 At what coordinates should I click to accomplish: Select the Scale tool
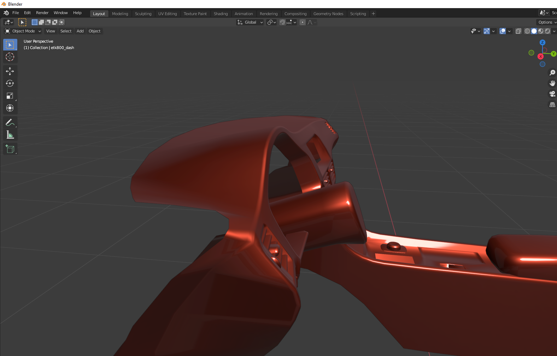(10, 96)
